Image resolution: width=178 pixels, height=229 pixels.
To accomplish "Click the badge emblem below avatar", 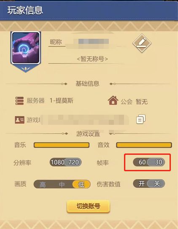I will [26, 68].
